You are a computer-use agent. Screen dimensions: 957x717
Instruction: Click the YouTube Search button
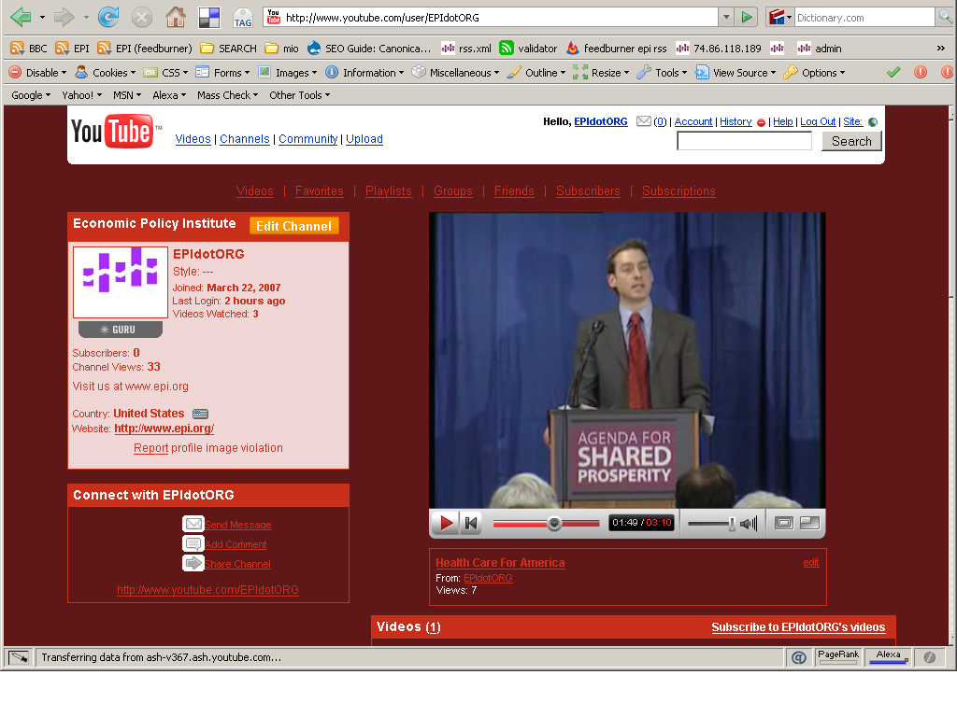[851, 141]
